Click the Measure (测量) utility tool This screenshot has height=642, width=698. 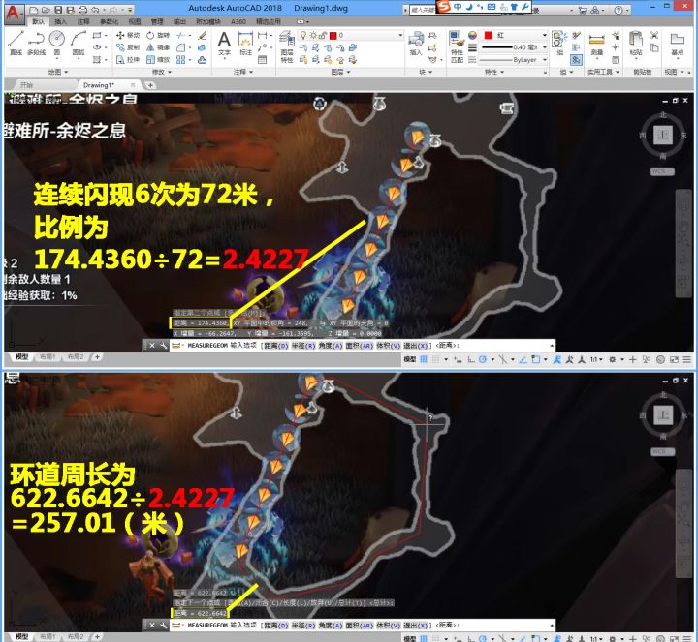[x=596, y=44]
